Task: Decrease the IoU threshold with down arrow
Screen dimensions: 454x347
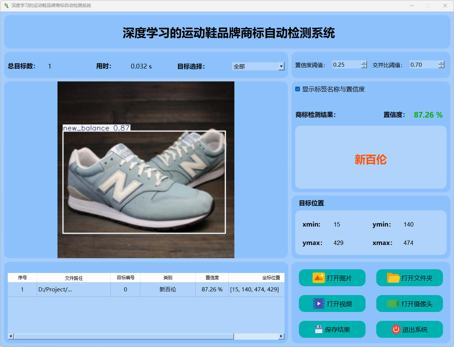Action: (441, 67)
